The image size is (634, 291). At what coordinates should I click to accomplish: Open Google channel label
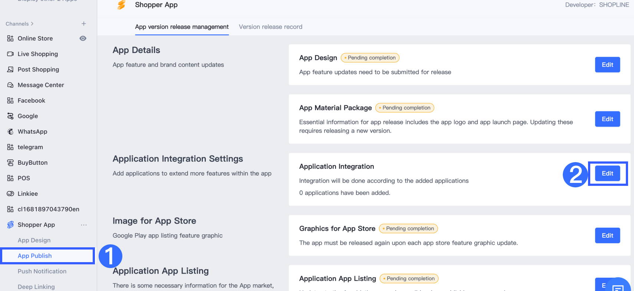28,116
